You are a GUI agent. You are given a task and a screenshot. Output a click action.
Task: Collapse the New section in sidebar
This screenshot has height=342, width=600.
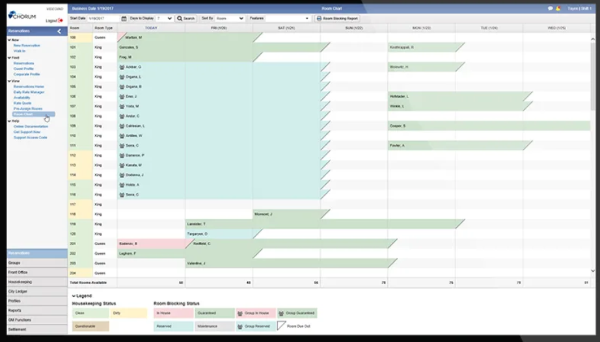point(9,40)
